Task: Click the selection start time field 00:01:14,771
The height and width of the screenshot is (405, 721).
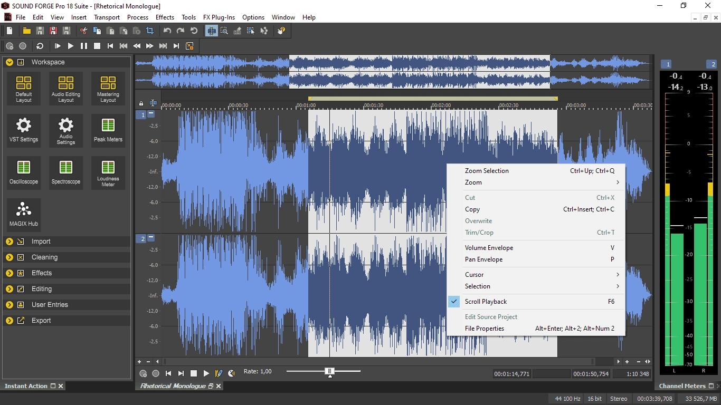Action: 511,374
